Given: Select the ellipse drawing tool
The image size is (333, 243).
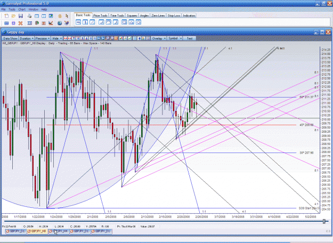Looking at the screenshot, I should click(x=139, y=22).
